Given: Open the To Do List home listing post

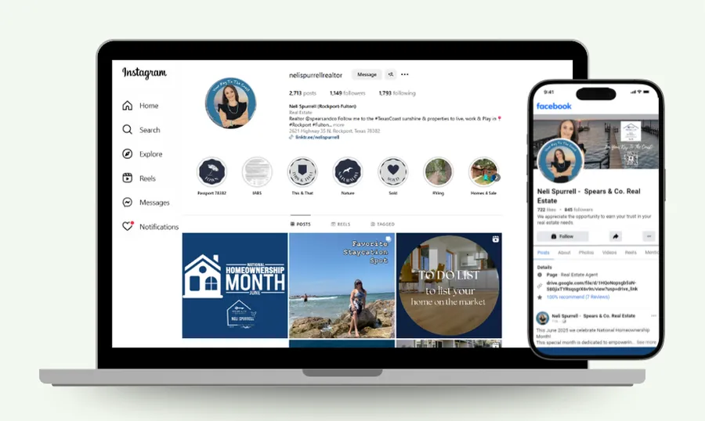Looking at the screenshot, I should 449,286.
